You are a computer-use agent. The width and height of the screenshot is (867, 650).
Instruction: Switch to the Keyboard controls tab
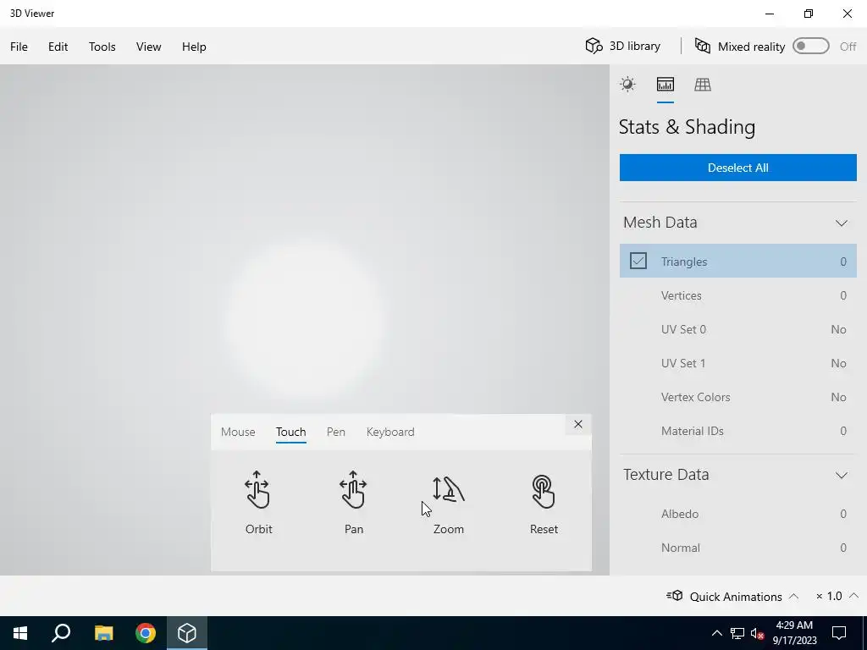coord(390,432)
